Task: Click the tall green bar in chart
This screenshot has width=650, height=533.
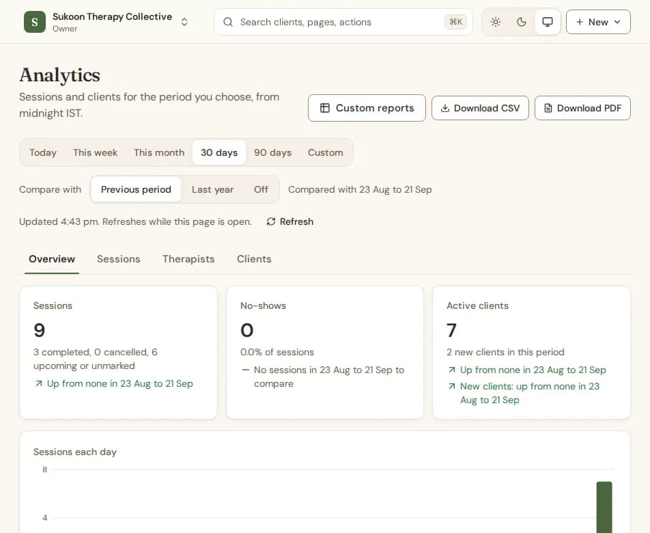Action: (x=604, y=507)
